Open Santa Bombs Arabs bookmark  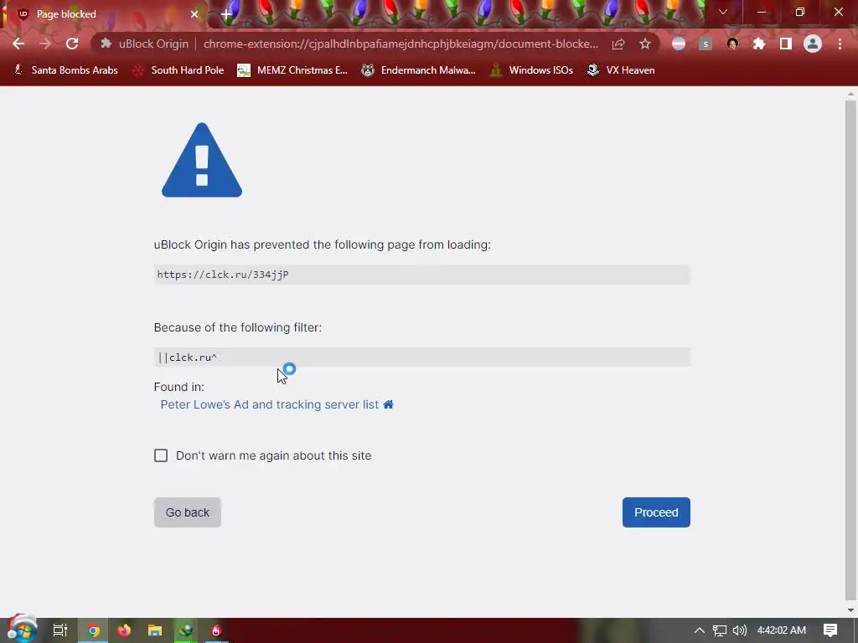[x=66, y=70]
